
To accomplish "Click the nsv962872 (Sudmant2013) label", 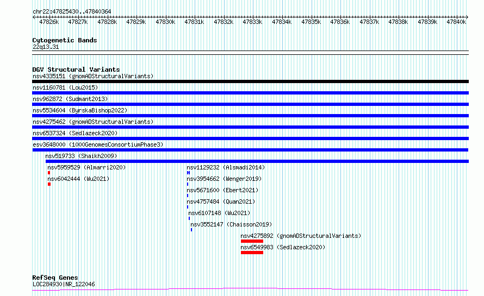I will (x=70, y=99).
